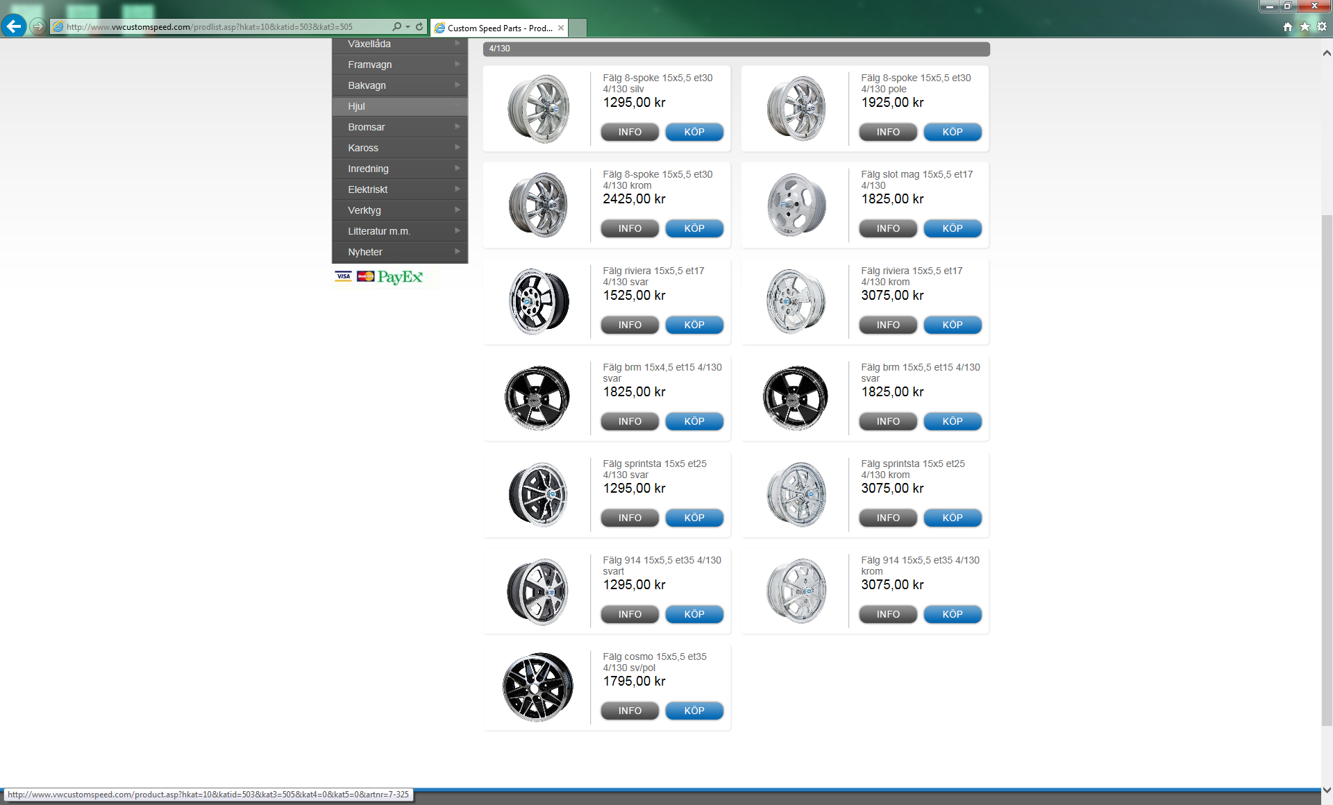Expand the Kaross submenu arrow
1333x805 pixels.
458,148
